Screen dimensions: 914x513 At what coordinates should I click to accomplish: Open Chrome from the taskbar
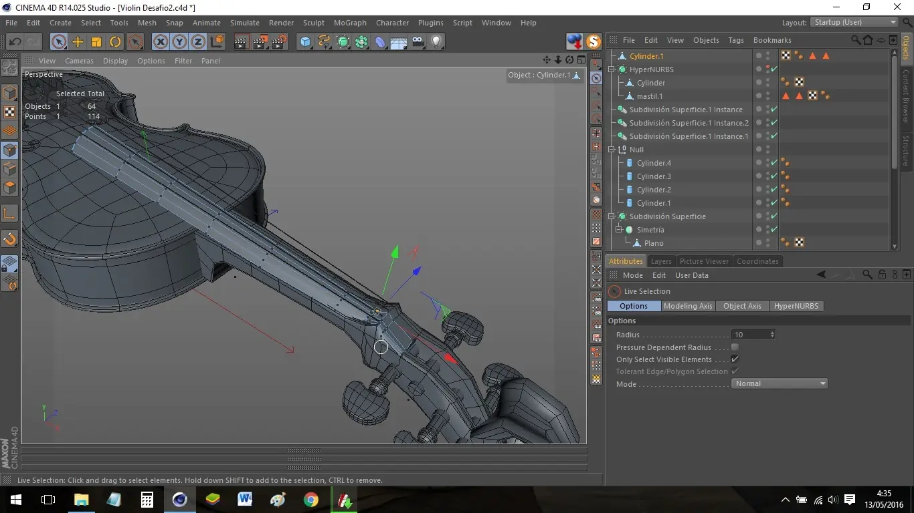[311, 500]
